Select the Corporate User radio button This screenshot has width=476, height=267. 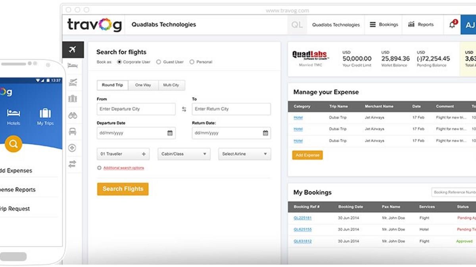click(119, 62)
